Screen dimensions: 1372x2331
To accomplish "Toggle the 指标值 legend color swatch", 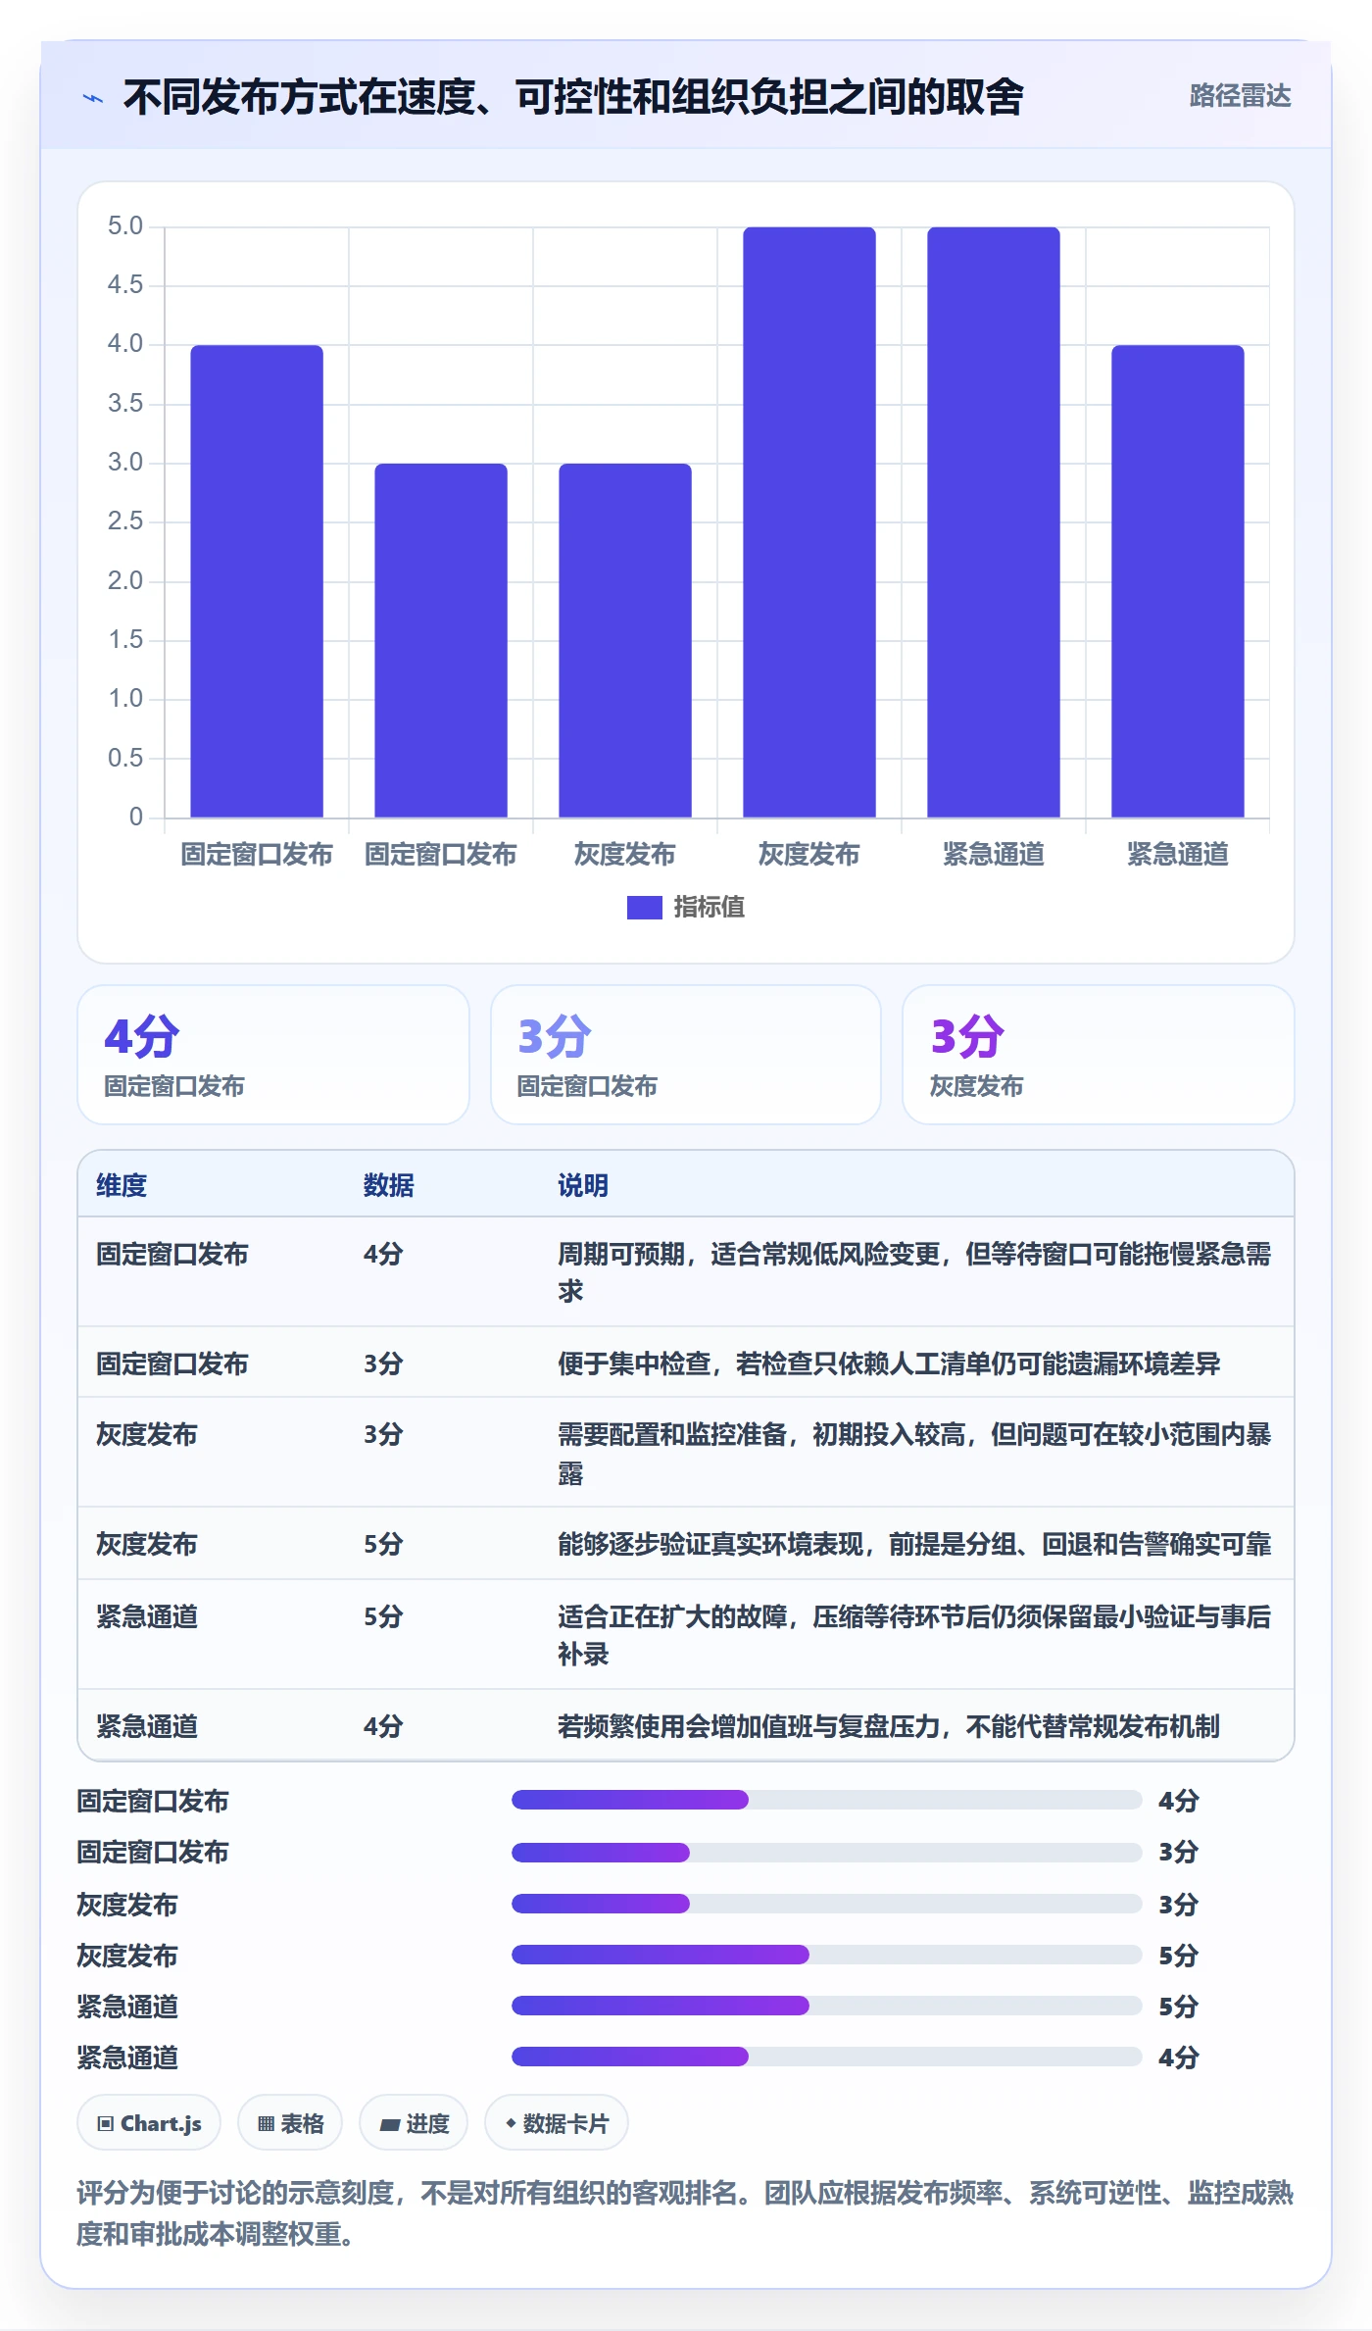I will 644,908.
